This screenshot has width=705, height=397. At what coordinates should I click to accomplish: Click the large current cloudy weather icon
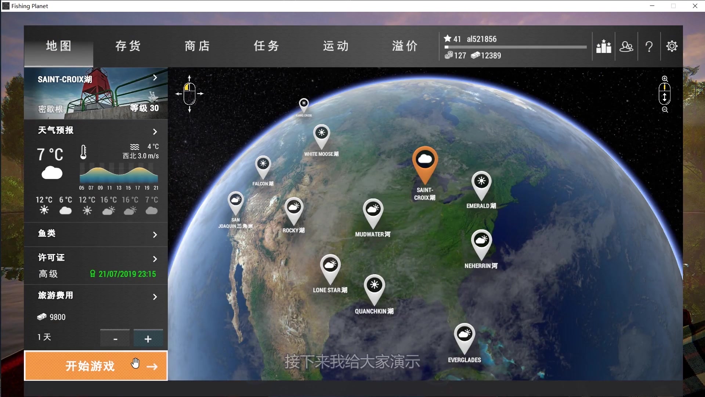pyautogui.click(x=52, y=173)
